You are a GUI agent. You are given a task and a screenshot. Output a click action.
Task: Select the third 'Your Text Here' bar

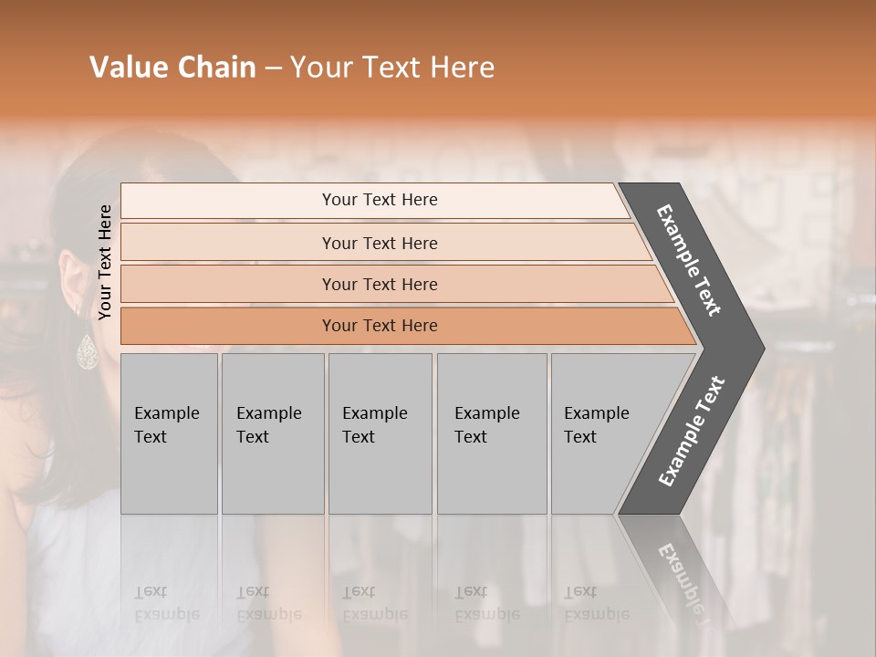click(x=379, y=284)
